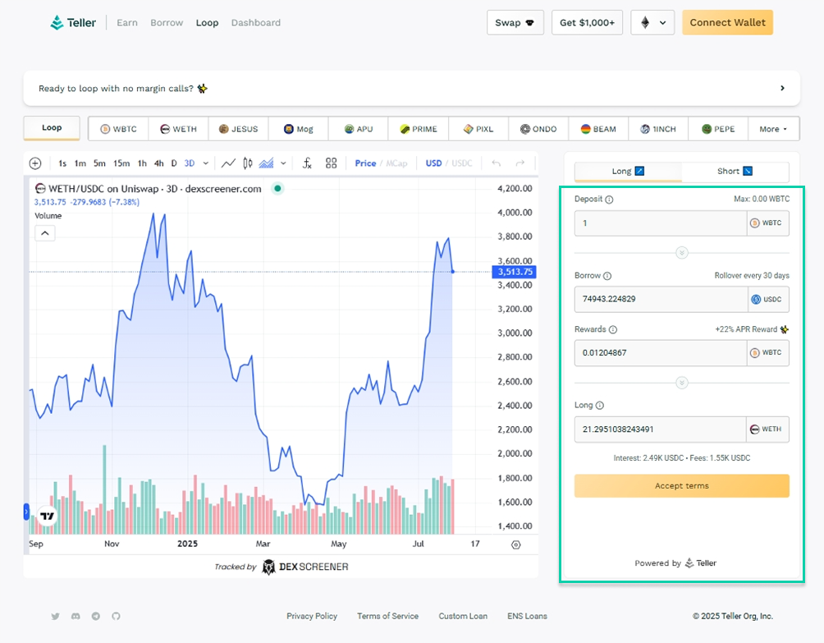Go to the Borrow page
This screenshot has height=643, width=824.
pyautogui.click(x=167, y=23)
